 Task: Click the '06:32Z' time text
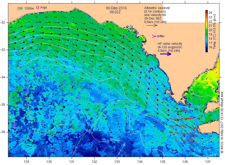tap(115, 12)
